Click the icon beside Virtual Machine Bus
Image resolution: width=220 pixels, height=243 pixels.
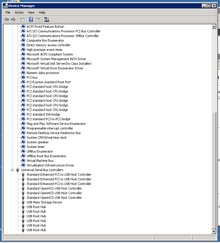click(23, 161)
